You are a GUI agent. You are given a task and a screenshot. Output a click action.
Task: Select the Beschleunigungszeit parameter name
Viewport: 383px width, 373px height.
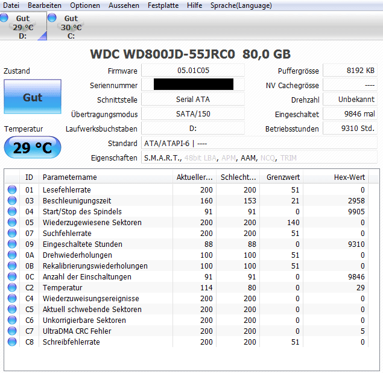coord(77,201)
